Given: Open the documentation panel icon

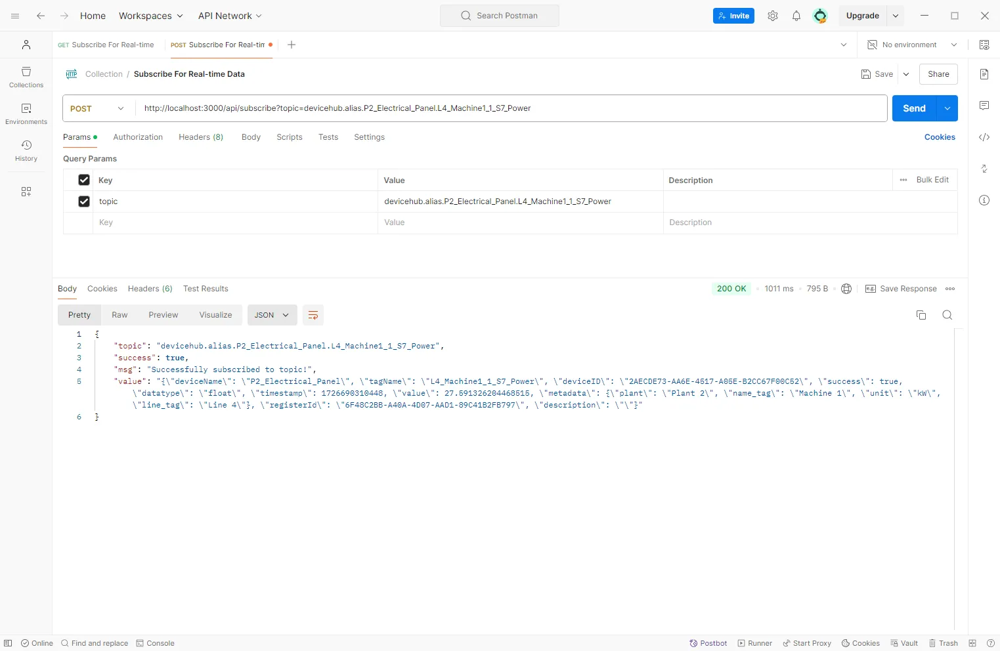Looking at the screenshot, I should [984, 74].
